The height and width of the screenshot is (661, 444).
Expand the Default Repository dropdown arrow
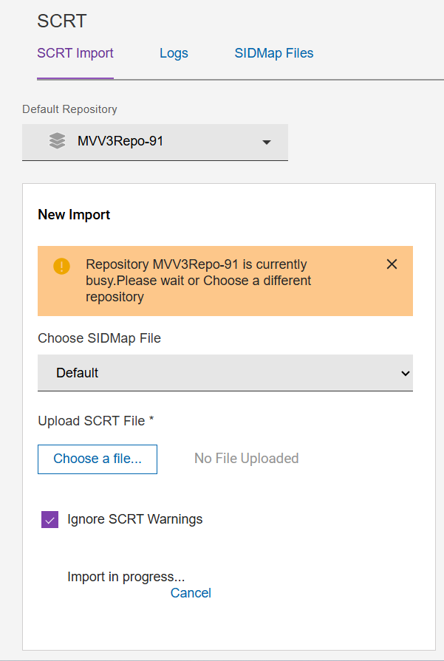267,142
